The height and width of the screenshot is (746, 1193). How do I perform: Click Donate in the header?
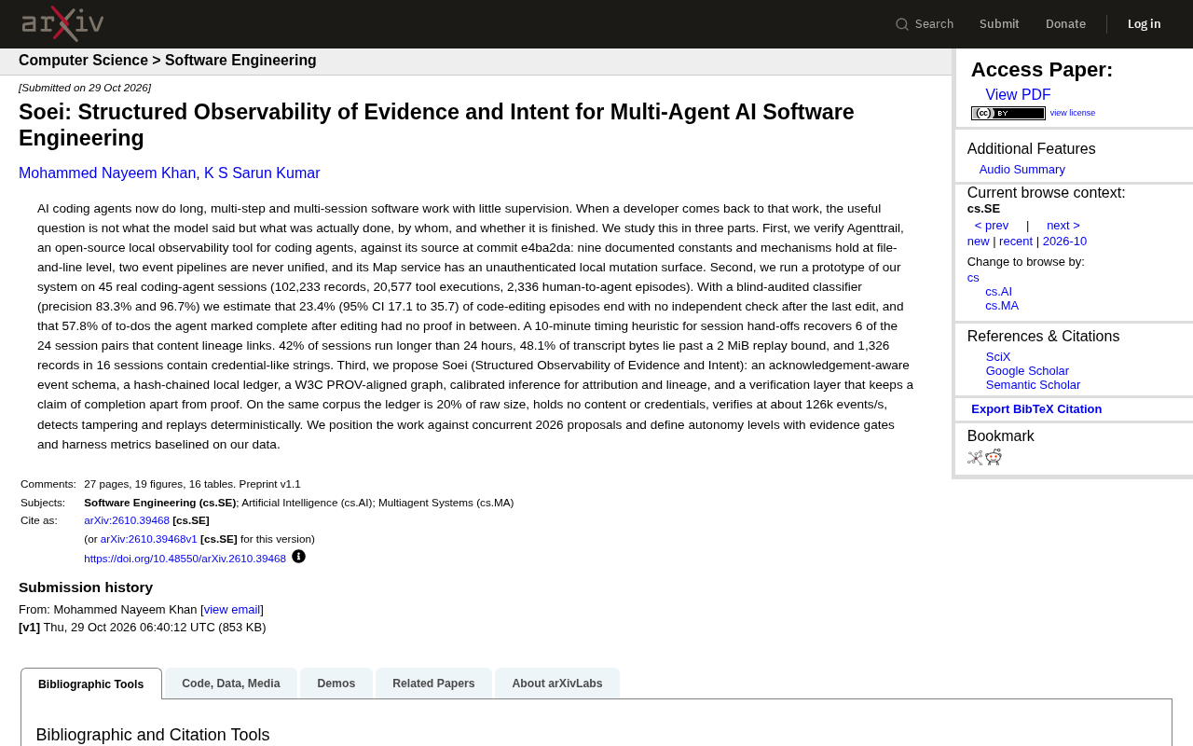click(x=1065, y=24)
